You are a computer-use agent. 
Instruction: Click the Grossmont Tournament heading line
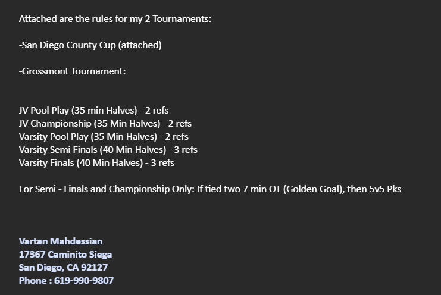click(x=72, y=71)
